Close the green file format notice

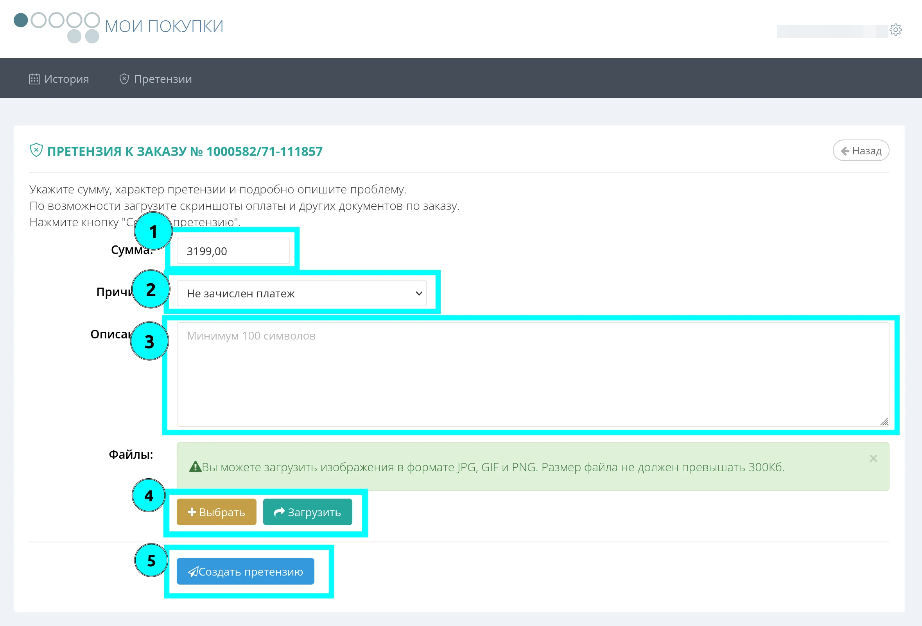873,458
